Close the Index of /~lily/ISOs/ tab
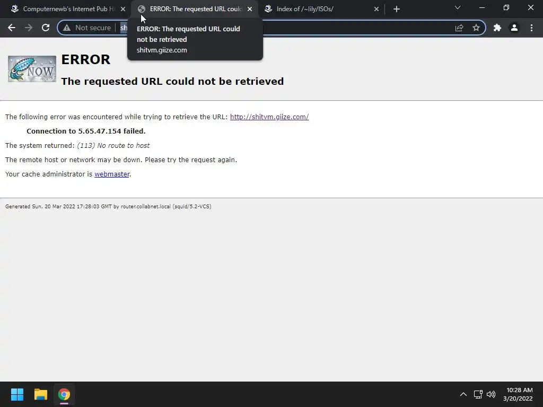Screen dimensions: 543x407 click(x=376, y=9)
